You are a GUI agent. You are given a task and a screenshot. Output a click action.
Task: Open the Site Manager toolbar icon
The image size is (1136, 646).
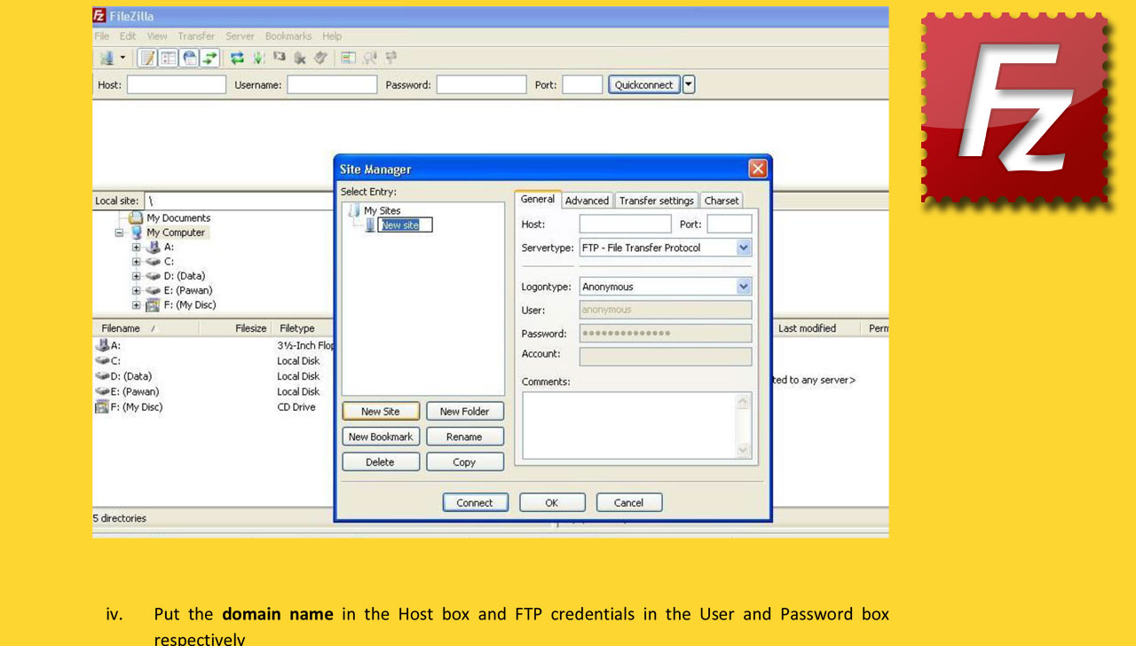[107, 59]
